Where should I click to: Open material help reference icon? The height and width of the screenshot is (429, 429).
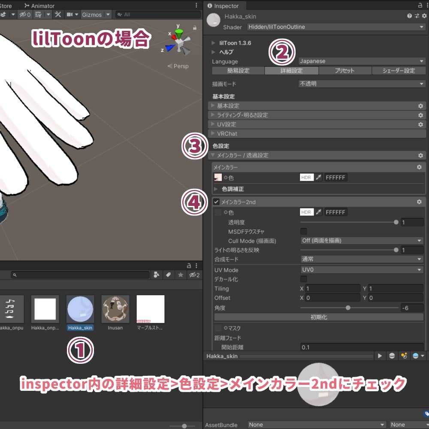[409, 15]
